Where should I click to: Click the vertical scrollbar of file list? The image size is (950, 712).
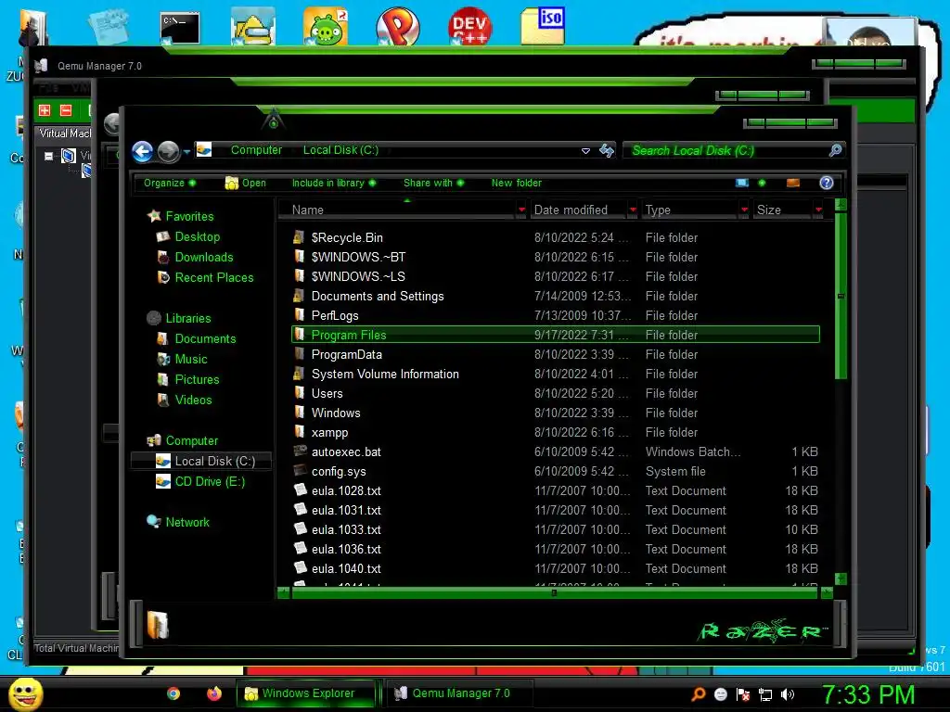[x=841, y=296]
